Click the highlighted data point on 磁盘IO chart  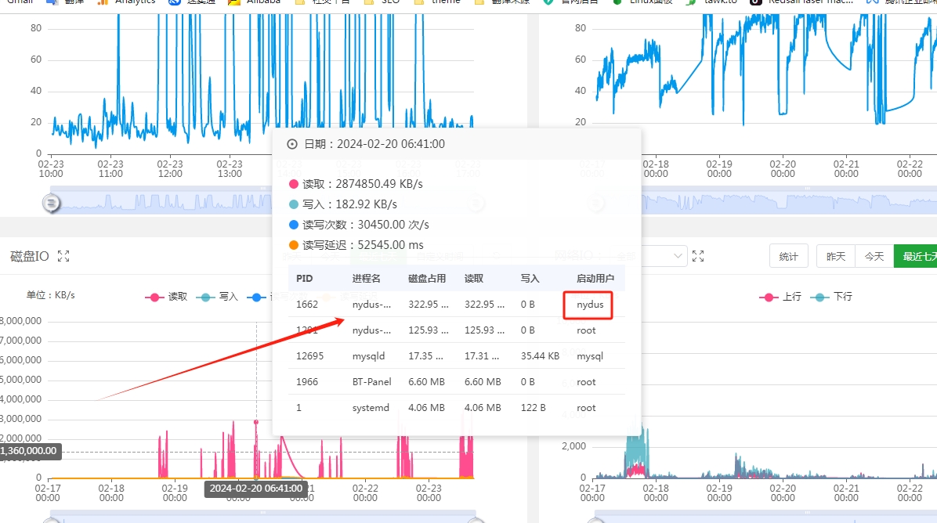256,422
